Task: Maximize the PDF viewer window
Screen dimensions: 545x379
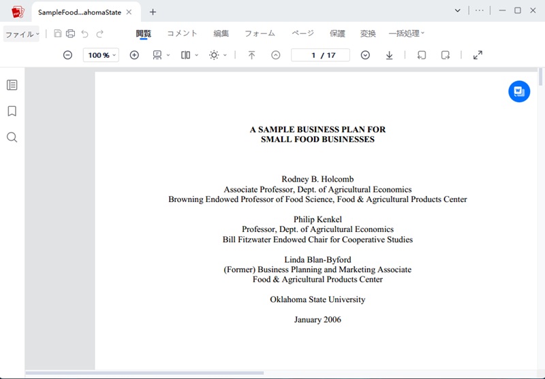Action: click(518, 10)
